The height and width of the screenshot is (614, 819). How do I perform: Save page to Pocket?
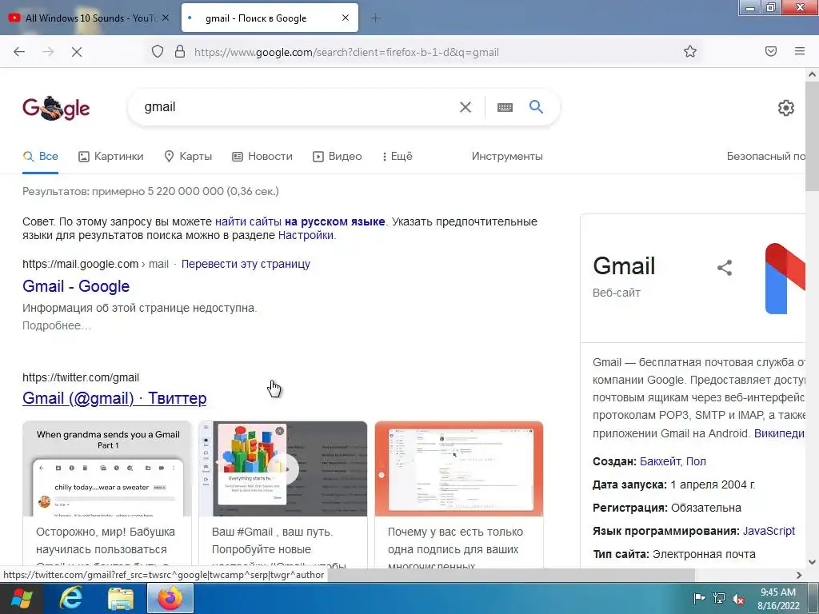tap(771, 51)
